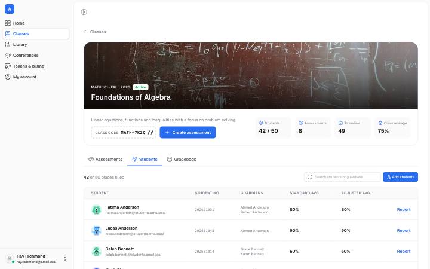430x269 pixels.
Task: Open My account settings
Action: click(36, 77)
